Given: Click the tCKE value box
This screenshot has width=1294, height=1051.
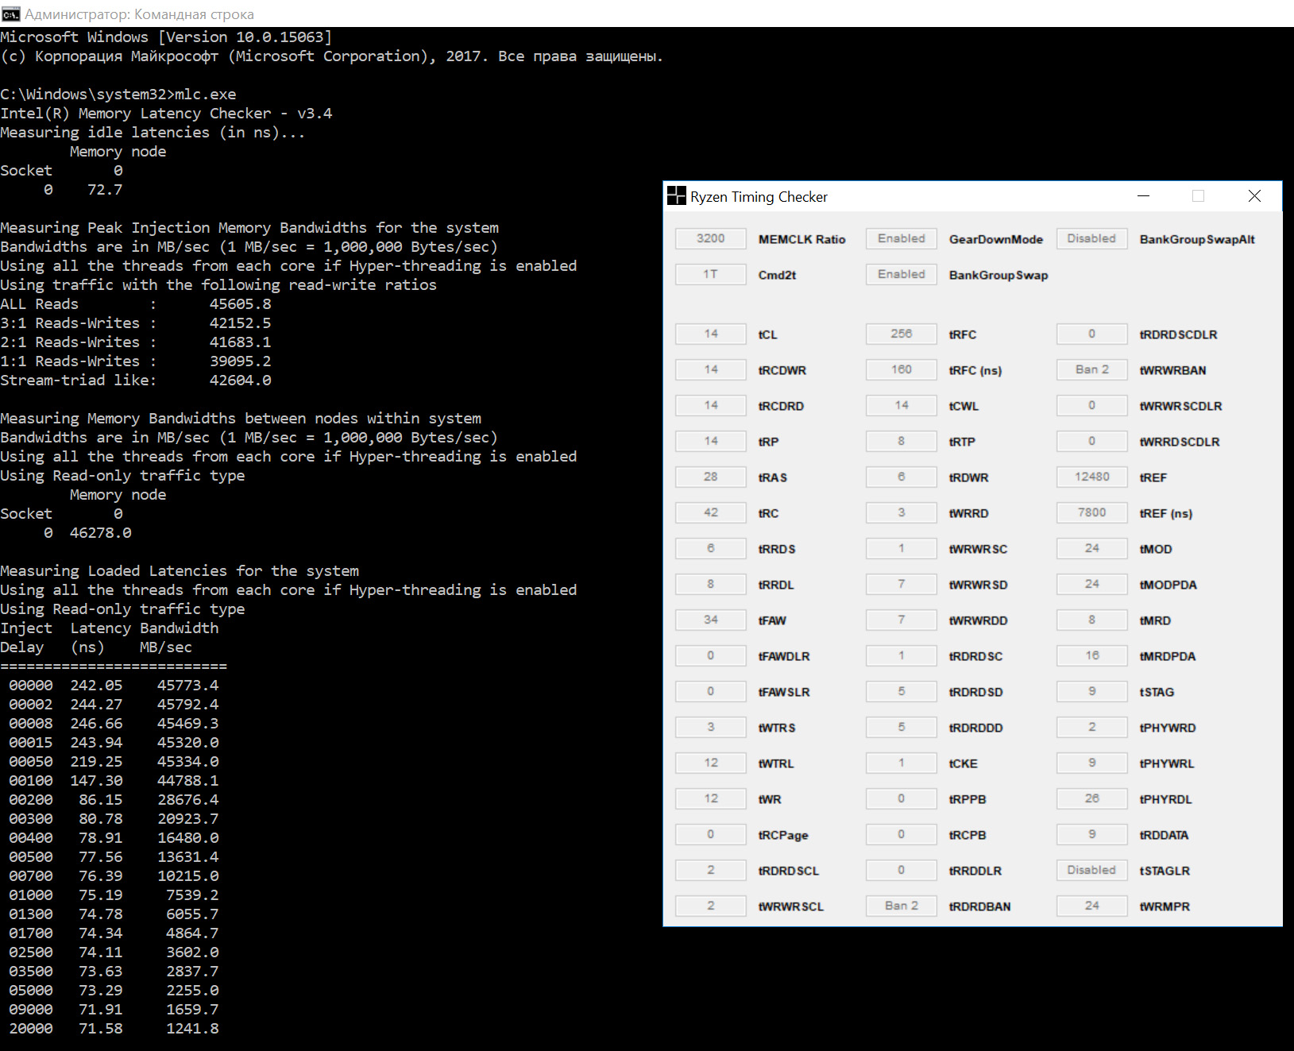Looking at the screenshot, I should click(x=901, y=763).
